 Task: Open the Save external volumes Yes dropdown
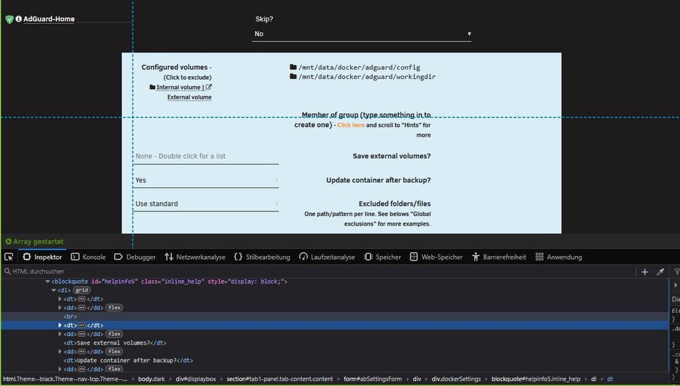pos(206,180)
